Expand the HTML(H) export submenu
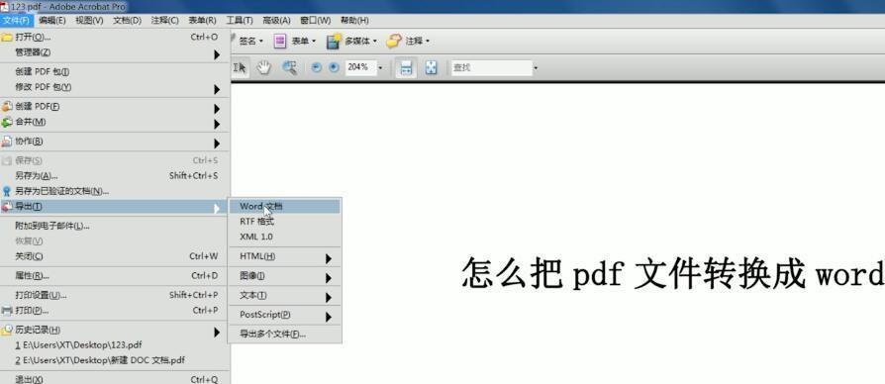 pos(284,256)
